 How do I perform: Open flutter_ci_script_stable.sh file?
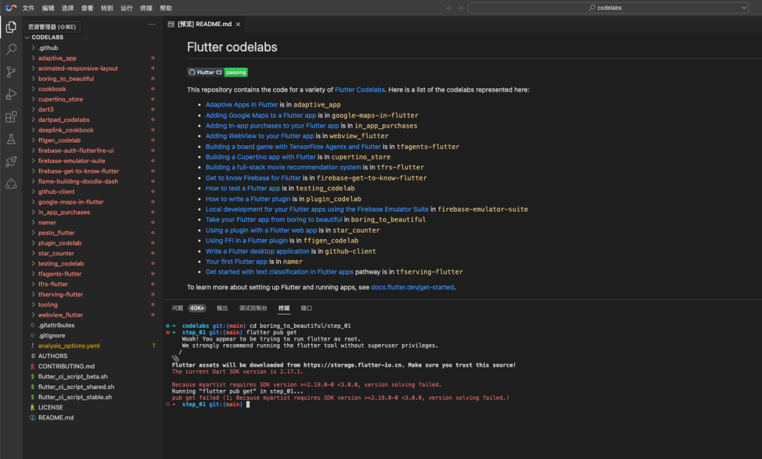point(75,398)
